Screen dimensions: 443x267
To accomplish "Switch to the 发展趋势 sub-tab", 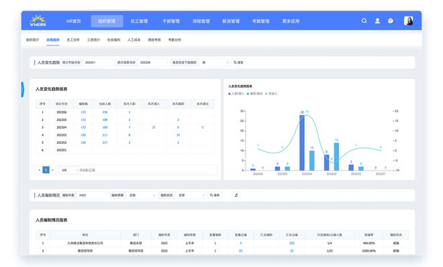I will click(53, 39).
